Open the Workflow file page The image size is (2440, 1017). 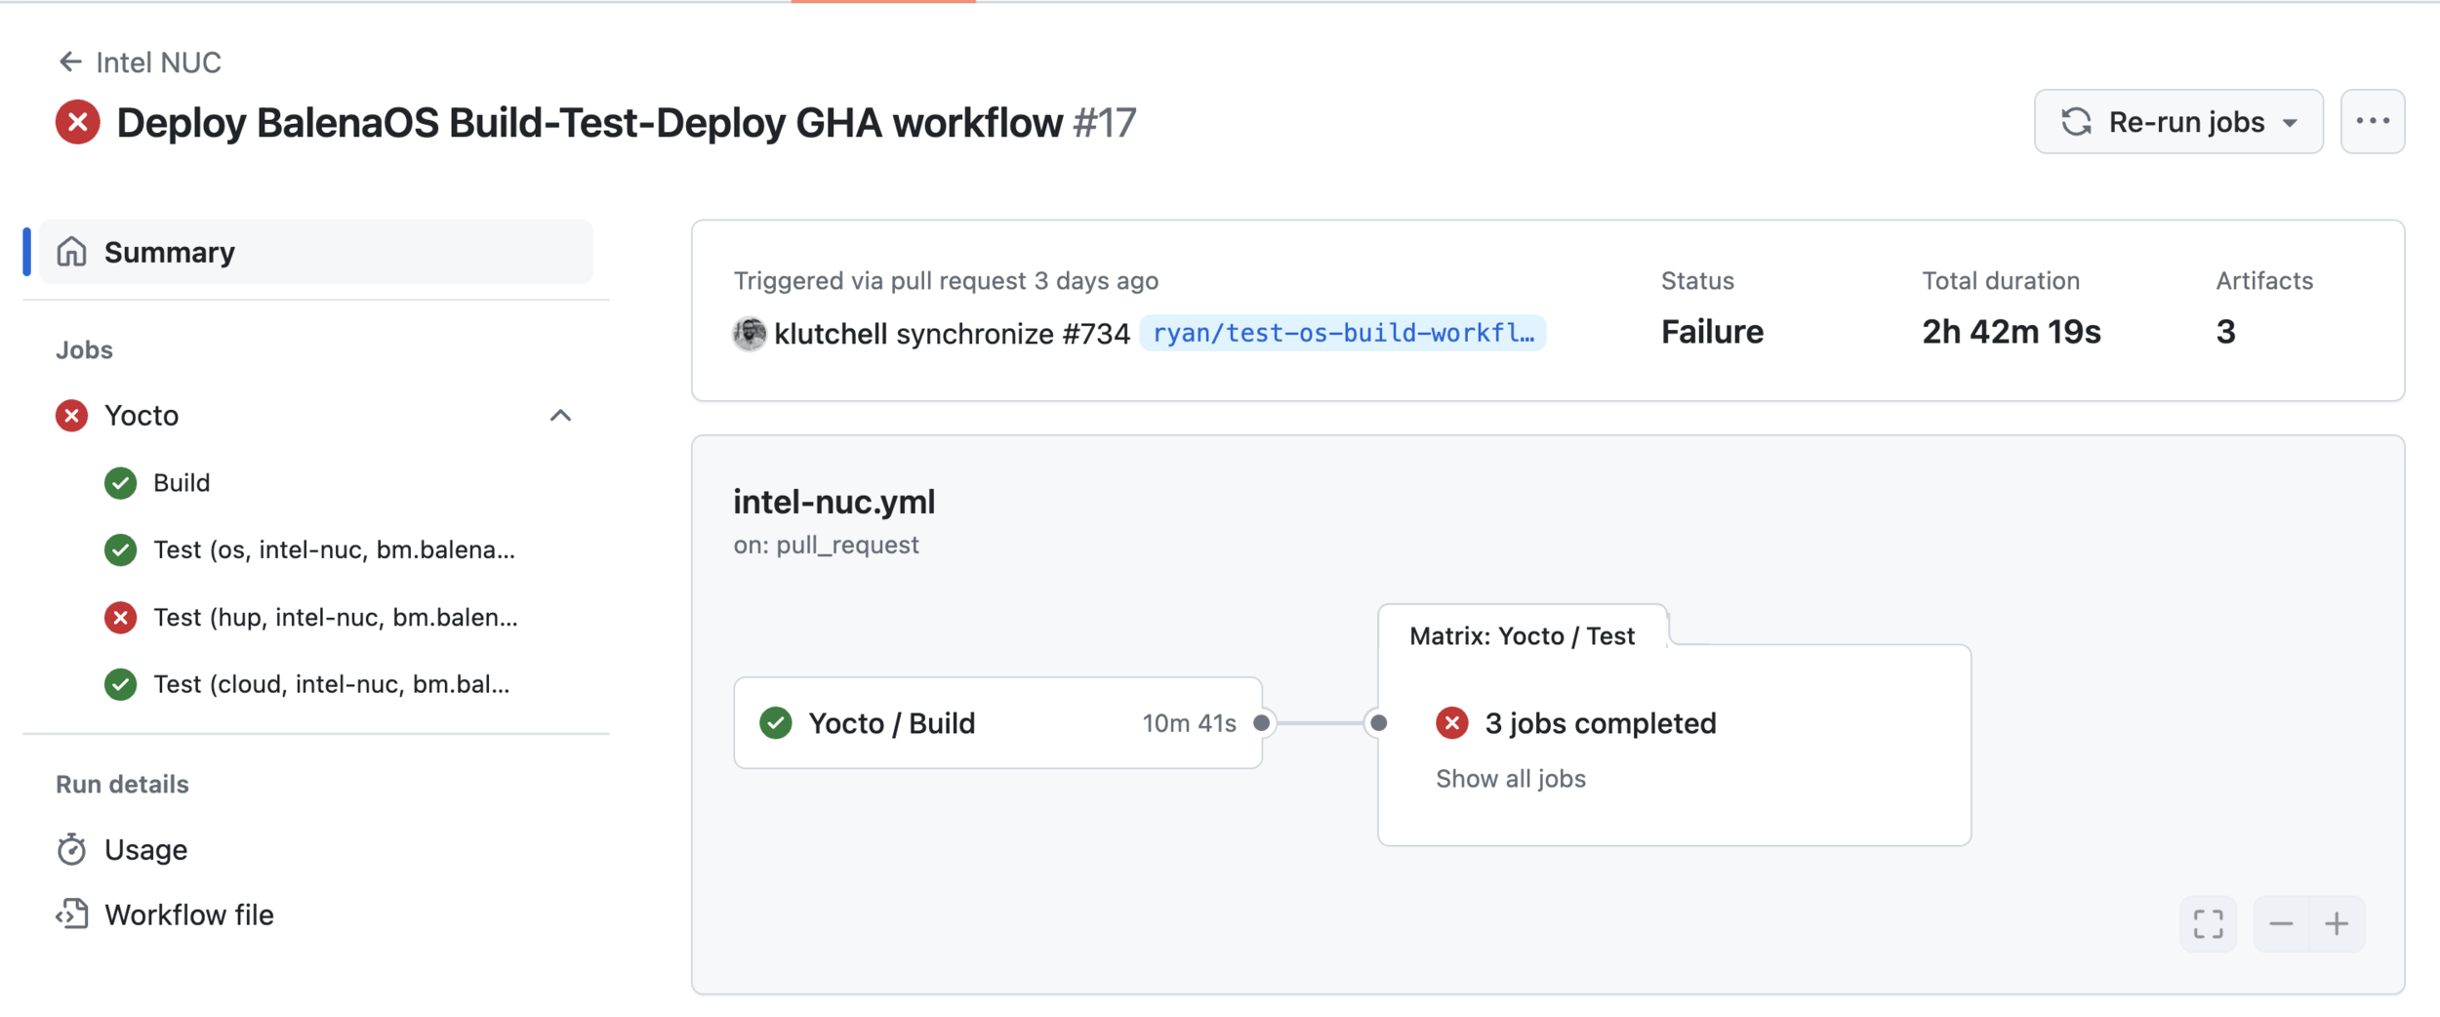coord(189,915)
